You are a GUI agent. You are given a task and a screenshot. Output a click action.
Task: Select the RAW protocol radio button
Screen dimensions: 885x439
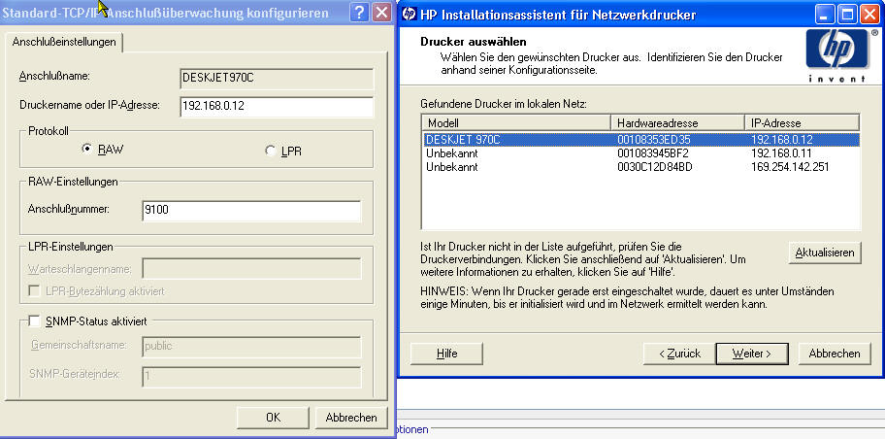87,149
